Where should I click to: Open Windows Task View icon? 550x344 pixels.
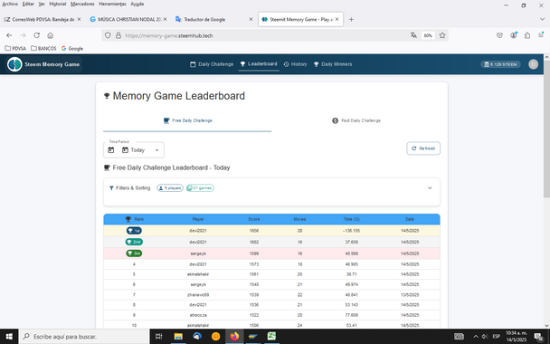(158, 336)
